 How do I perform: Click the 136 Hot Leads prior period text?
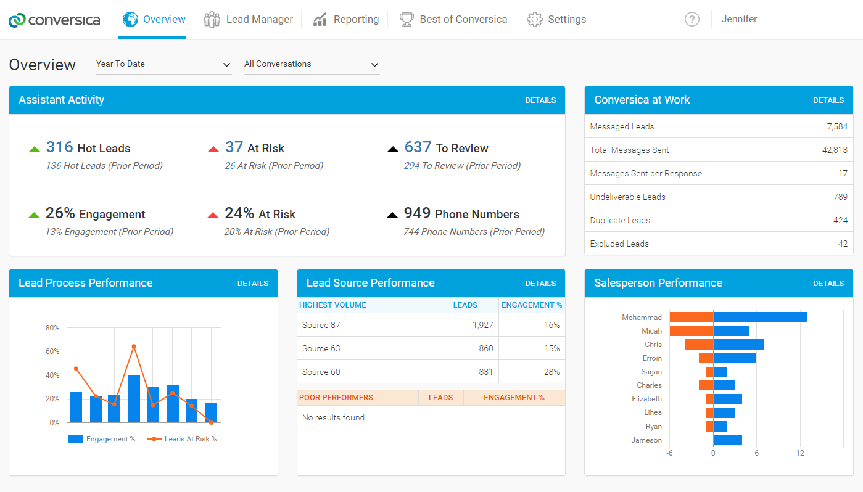click(x=104, y=166)
